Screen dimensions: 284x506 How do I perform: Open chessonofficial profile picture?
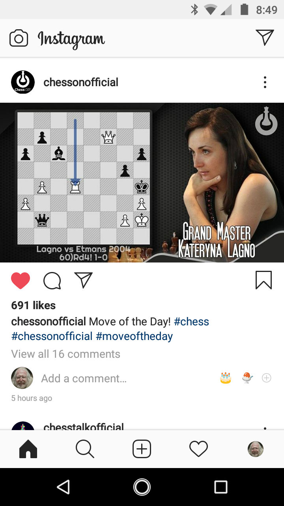23,82
